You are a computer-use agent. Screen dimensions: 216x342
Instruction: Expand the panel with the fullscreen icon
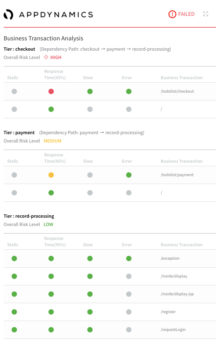206,14
